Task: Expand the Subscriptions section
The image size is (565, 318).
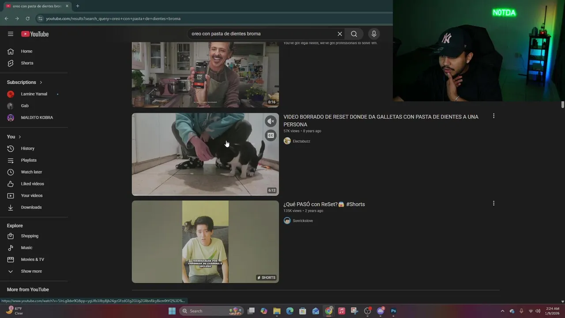Action: [25, 82]
